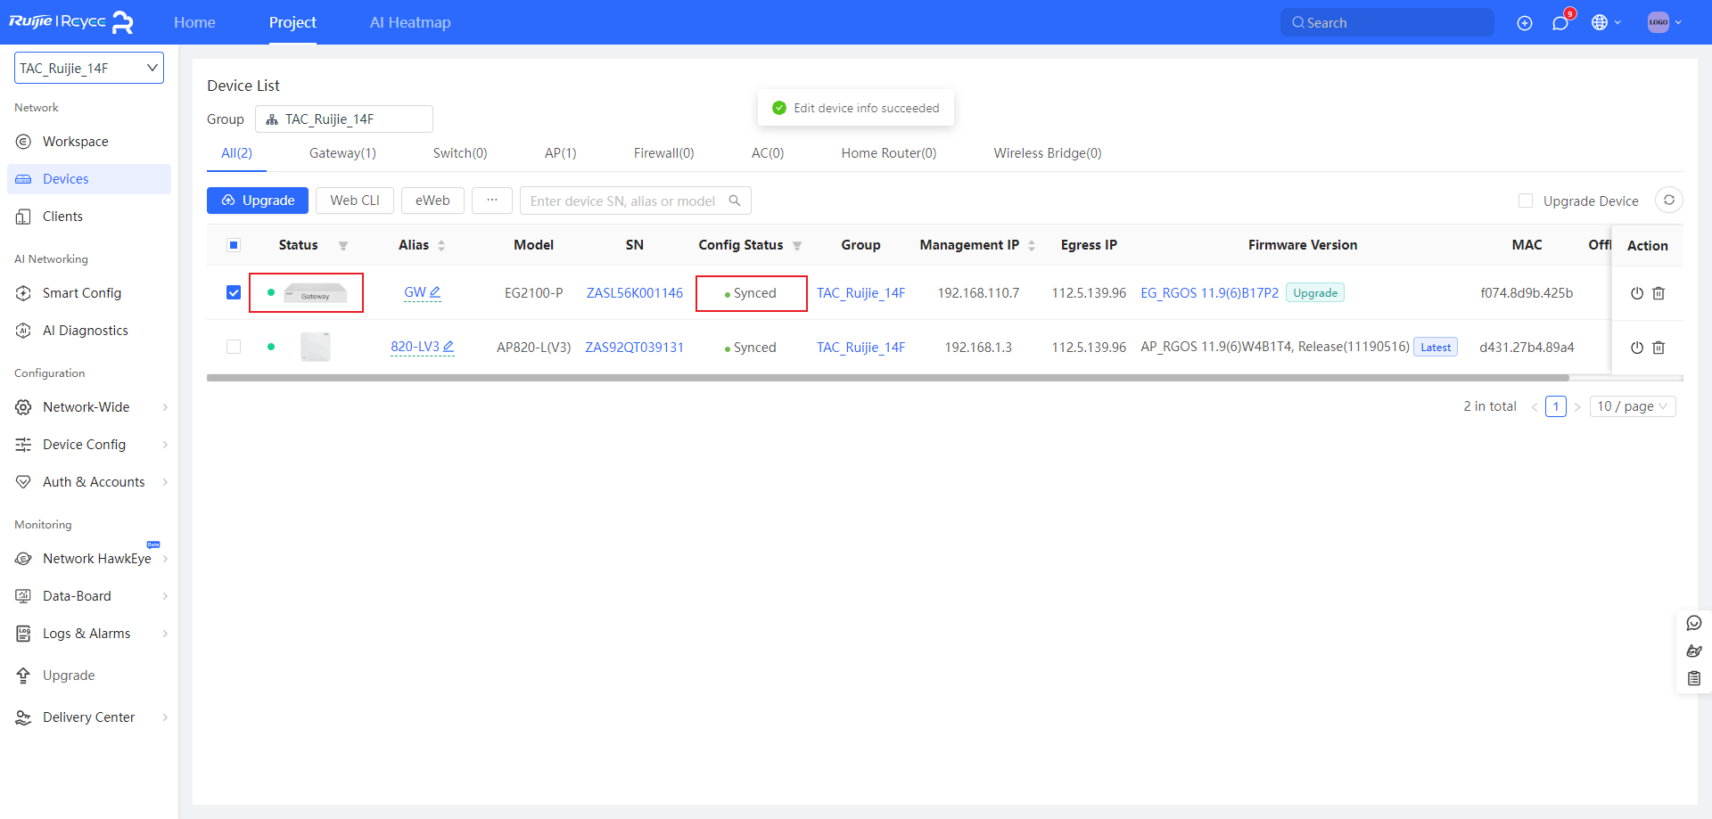This screenshot has width=1712, height=819.
Task: Filter by Config Status funnel icon
Action: pos(797,246)
